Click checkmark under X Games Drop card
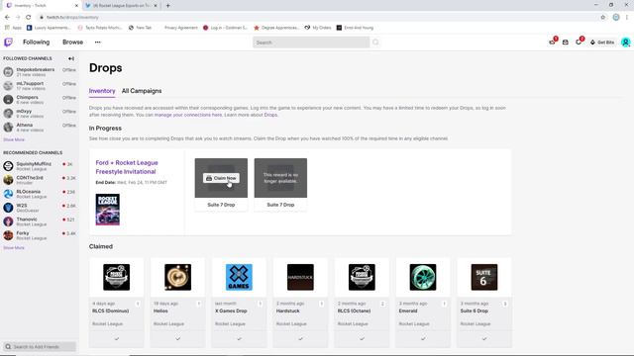This screenshot has width=634, height=356. [x=239, y=338]
